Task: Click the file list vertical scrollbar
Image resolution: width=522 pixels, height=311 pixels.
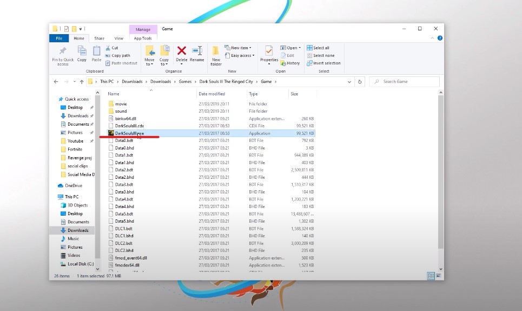Action: tap(441, 172)
